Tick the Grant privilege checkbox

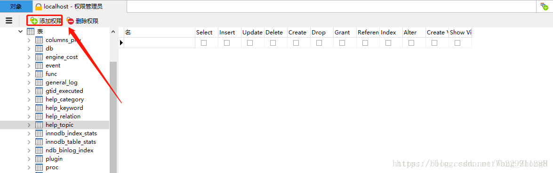(x=342, y=43)
